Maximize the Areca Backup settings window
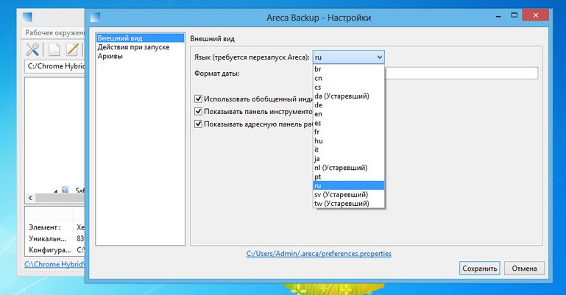 (x=514, y=15)
